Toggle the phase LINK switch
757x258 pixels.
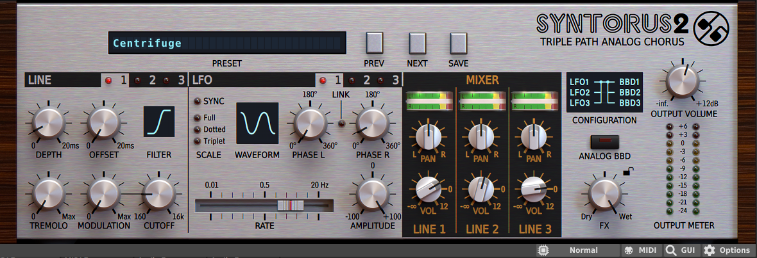(341, 122)
